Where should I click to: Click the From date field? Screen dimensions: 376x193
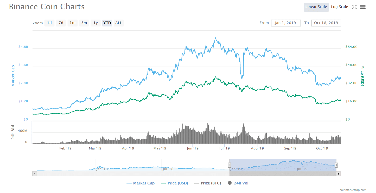click(x=286, y=23)
